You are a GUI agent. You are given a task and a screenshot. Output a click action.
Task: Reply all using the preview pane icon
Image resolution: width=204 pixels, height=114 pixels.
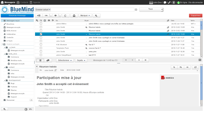(181, 67)
